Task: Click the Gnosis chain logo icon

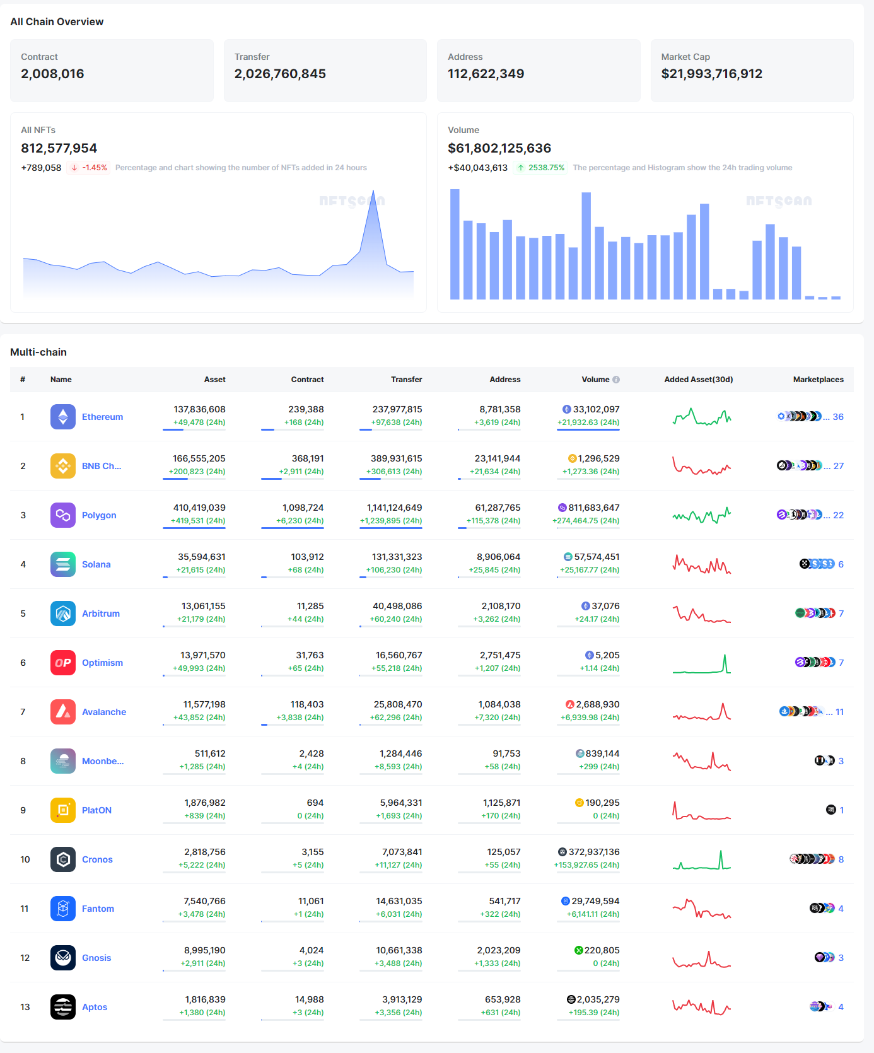Action: (x=63, y=958)
